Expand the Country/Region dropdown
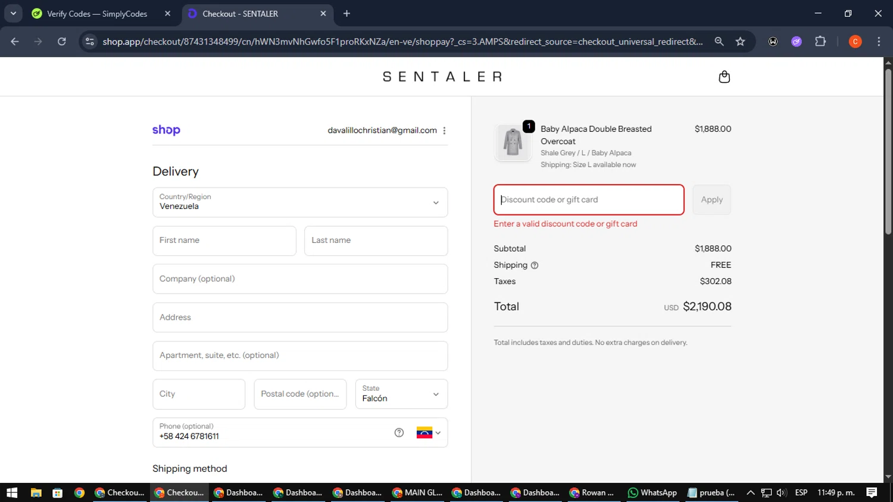893x502 pixels. [x=300, y=202]
